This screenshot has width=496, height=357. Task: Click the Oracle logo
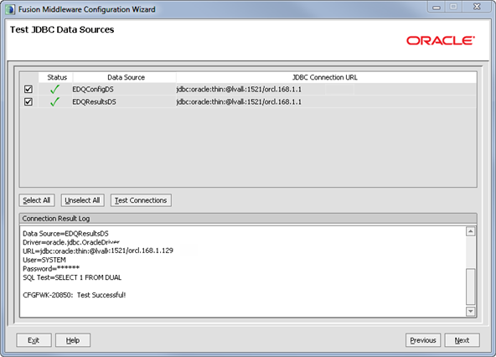pyautogui.click(x=441, y=40)
